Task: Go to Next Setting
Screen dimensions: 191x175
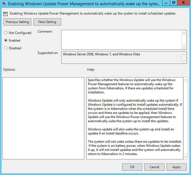Action: 47,22
